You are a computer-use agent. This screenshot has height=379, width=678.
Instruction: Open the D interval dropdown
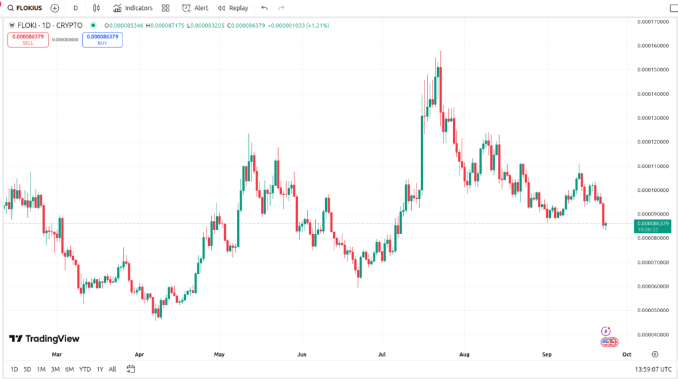(x=75, y=8)
